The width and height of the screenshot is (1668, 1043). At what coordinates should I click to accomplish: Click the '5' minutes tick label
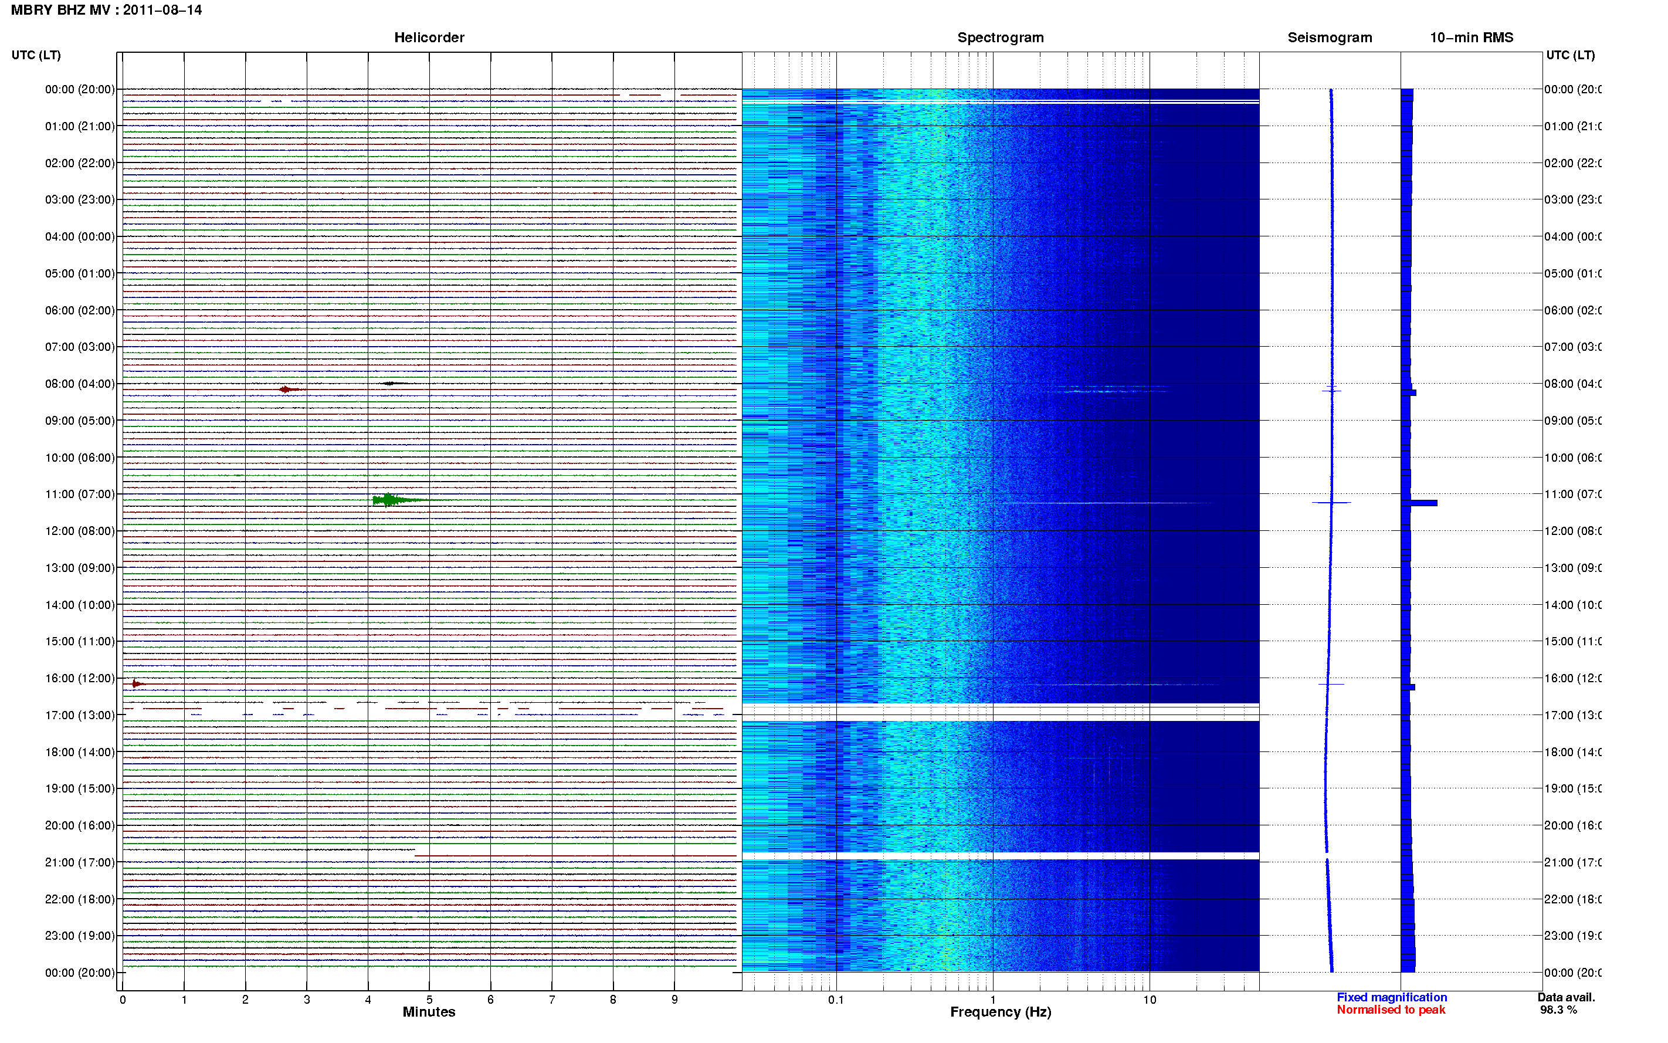click(429, 1000)
